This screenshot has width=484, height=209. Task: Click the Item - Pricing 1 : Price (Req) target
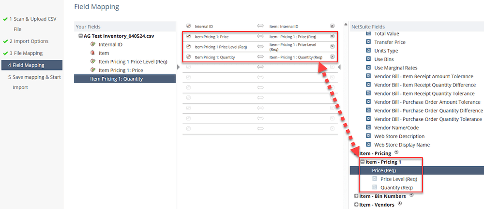tap(293, 37)
